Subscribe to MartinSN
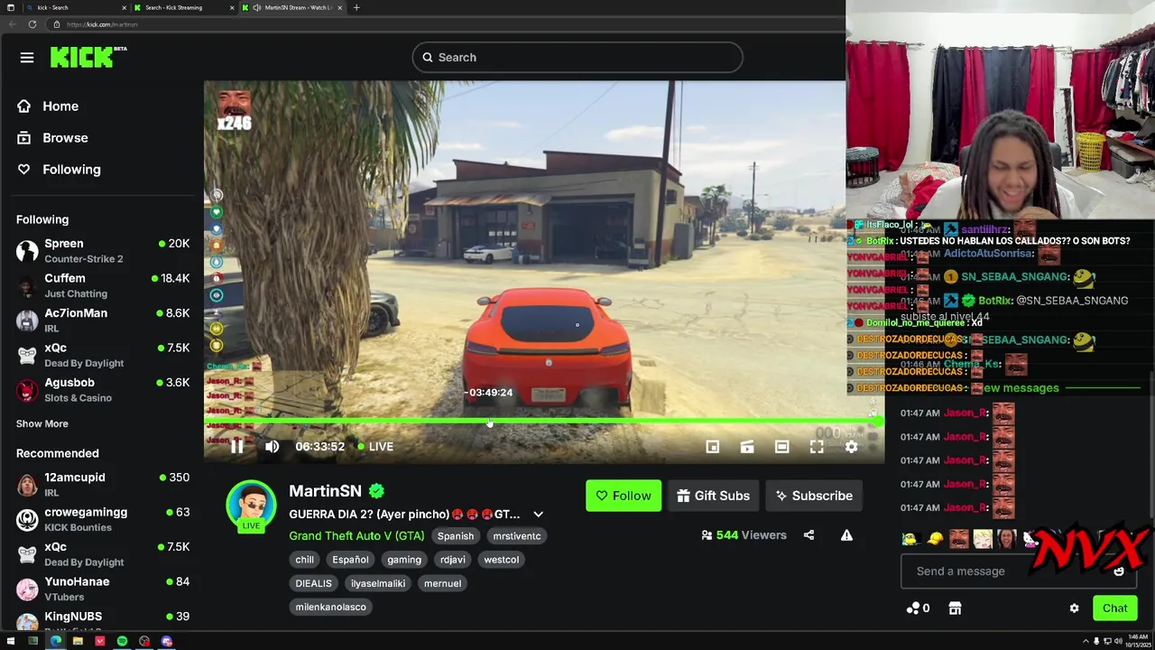Viewport: 1155px width, 650px height. (814, 496)
